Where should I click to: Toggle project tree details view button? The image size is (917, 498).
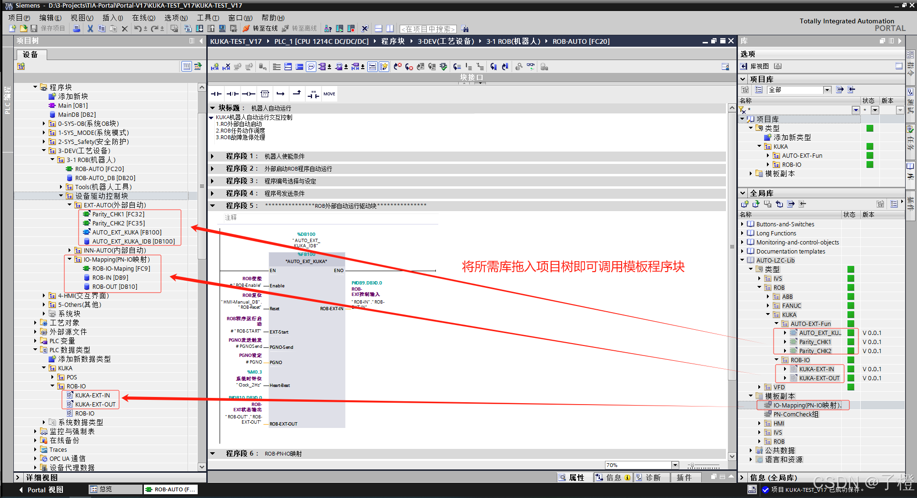pos(187,66)
